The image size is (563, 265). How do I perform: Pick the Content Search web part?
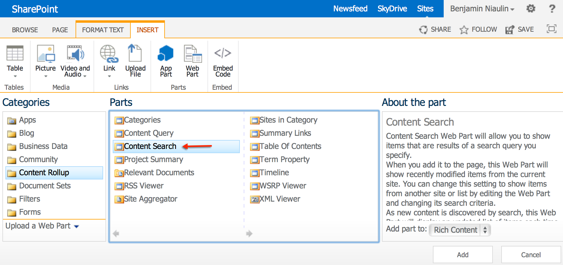(x=176, y=146)
